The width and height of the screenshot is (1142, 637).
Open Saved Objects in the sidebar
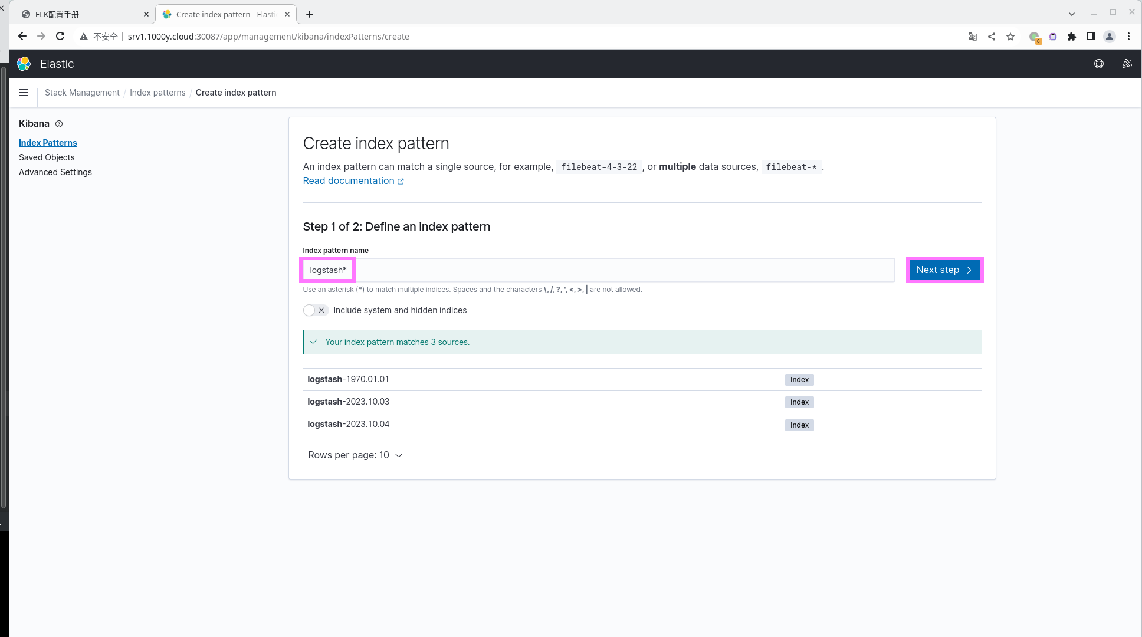coord(47,157)
